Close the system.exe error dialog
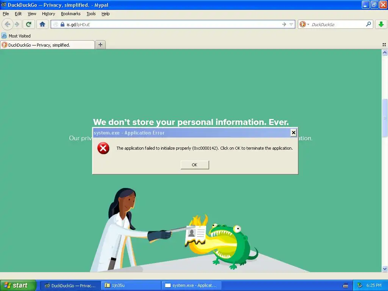This screenshot has height=291, width=388. coord(293,133)
